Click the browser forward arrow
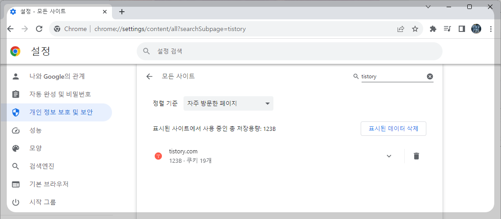The width and height of the screenshot is (501, 219). (25, 29)
